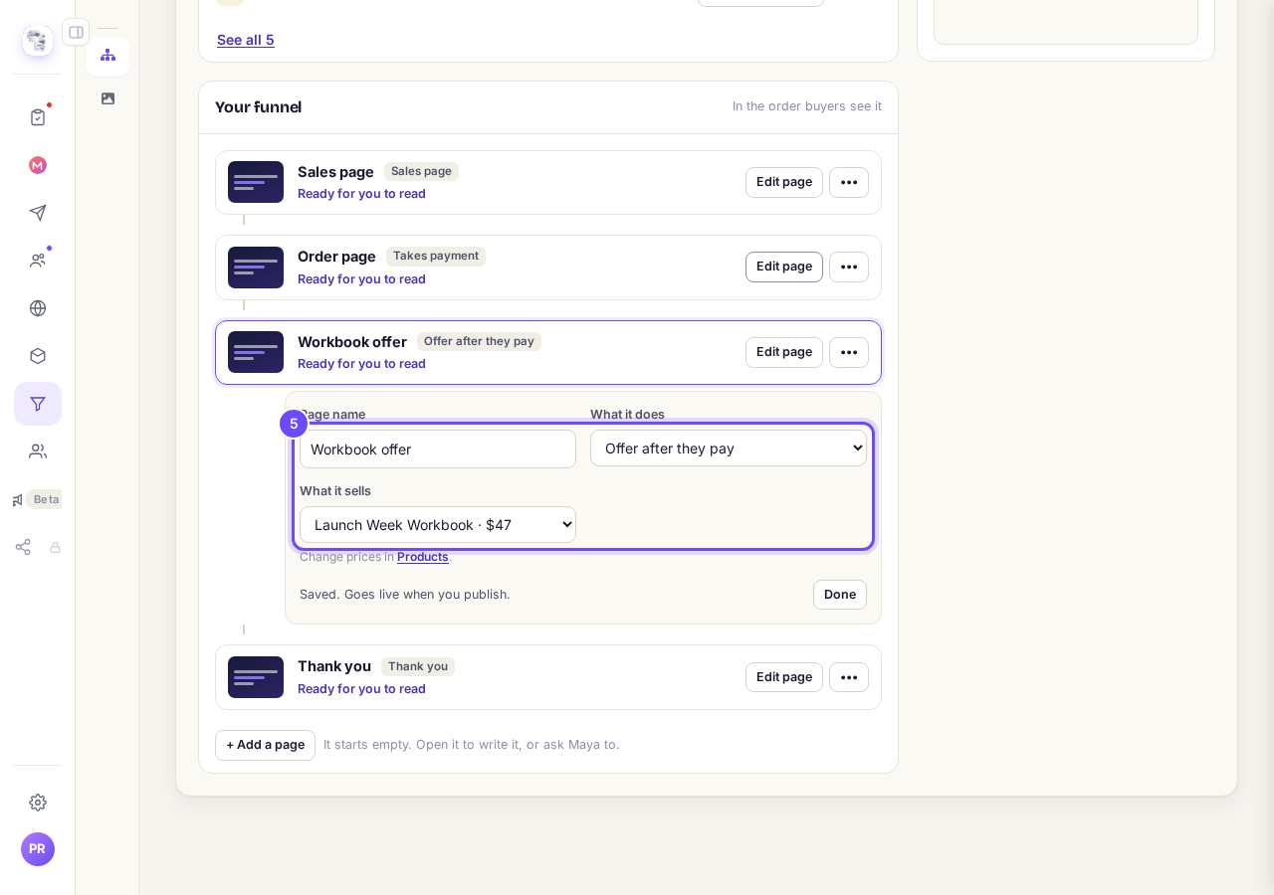Screen dimensions: 1274x895
Task: Click the Order page thumbnail
Action: coord(256,268)
